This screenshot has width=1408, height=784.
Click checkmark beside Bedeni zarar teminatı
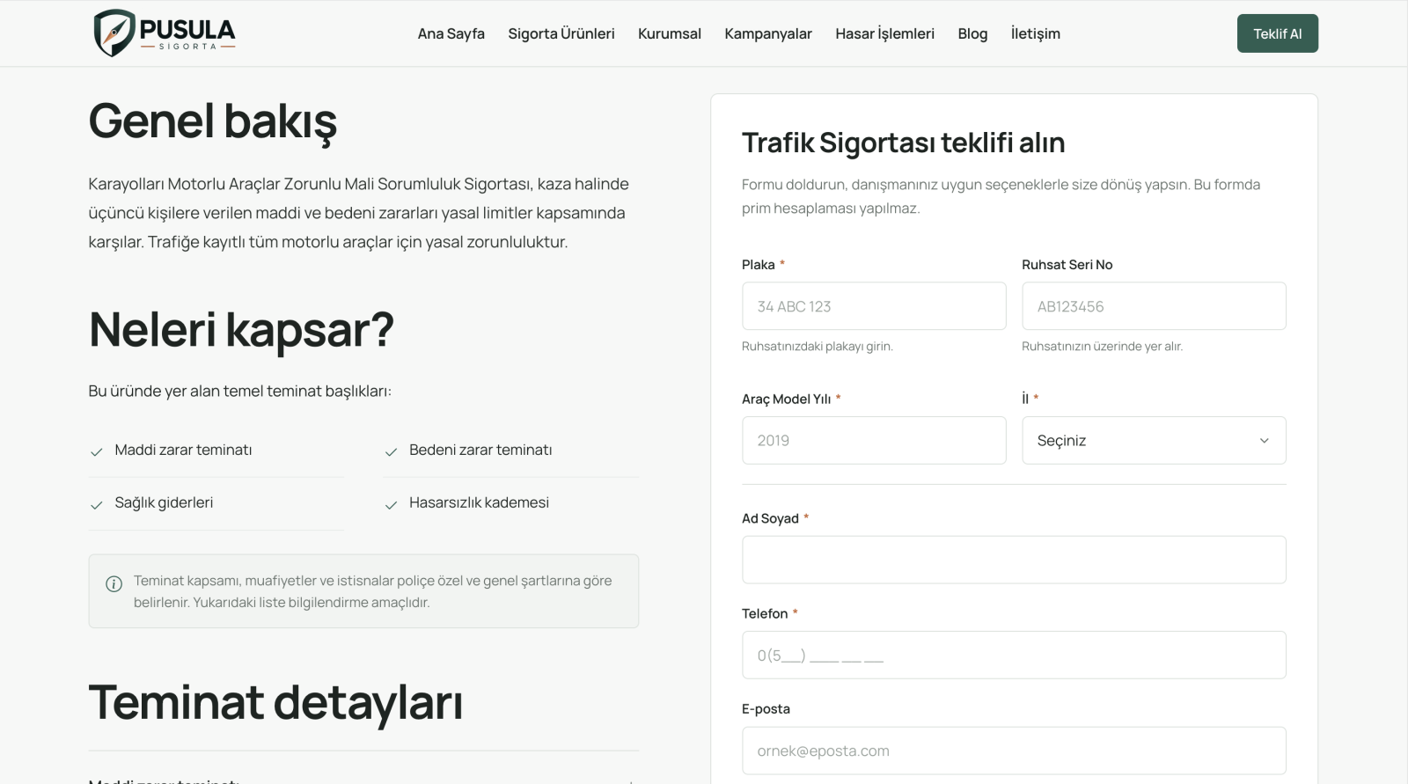pyautogui.click(x=391, y=452)
